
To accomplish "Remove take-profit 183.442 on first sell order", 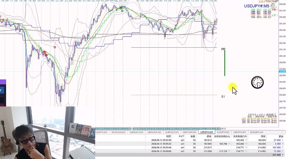I will pyautogui.click(x=246, y=140).
